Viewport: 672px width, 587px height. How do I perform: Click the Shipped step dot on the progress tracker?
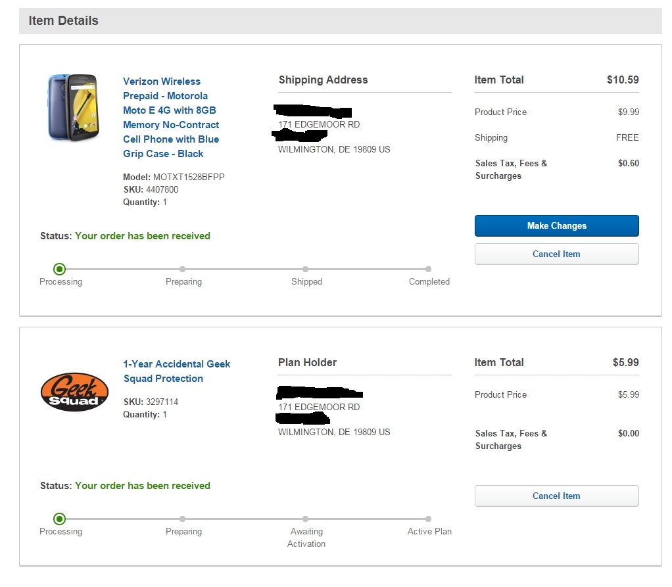click(x=306, y=269)
